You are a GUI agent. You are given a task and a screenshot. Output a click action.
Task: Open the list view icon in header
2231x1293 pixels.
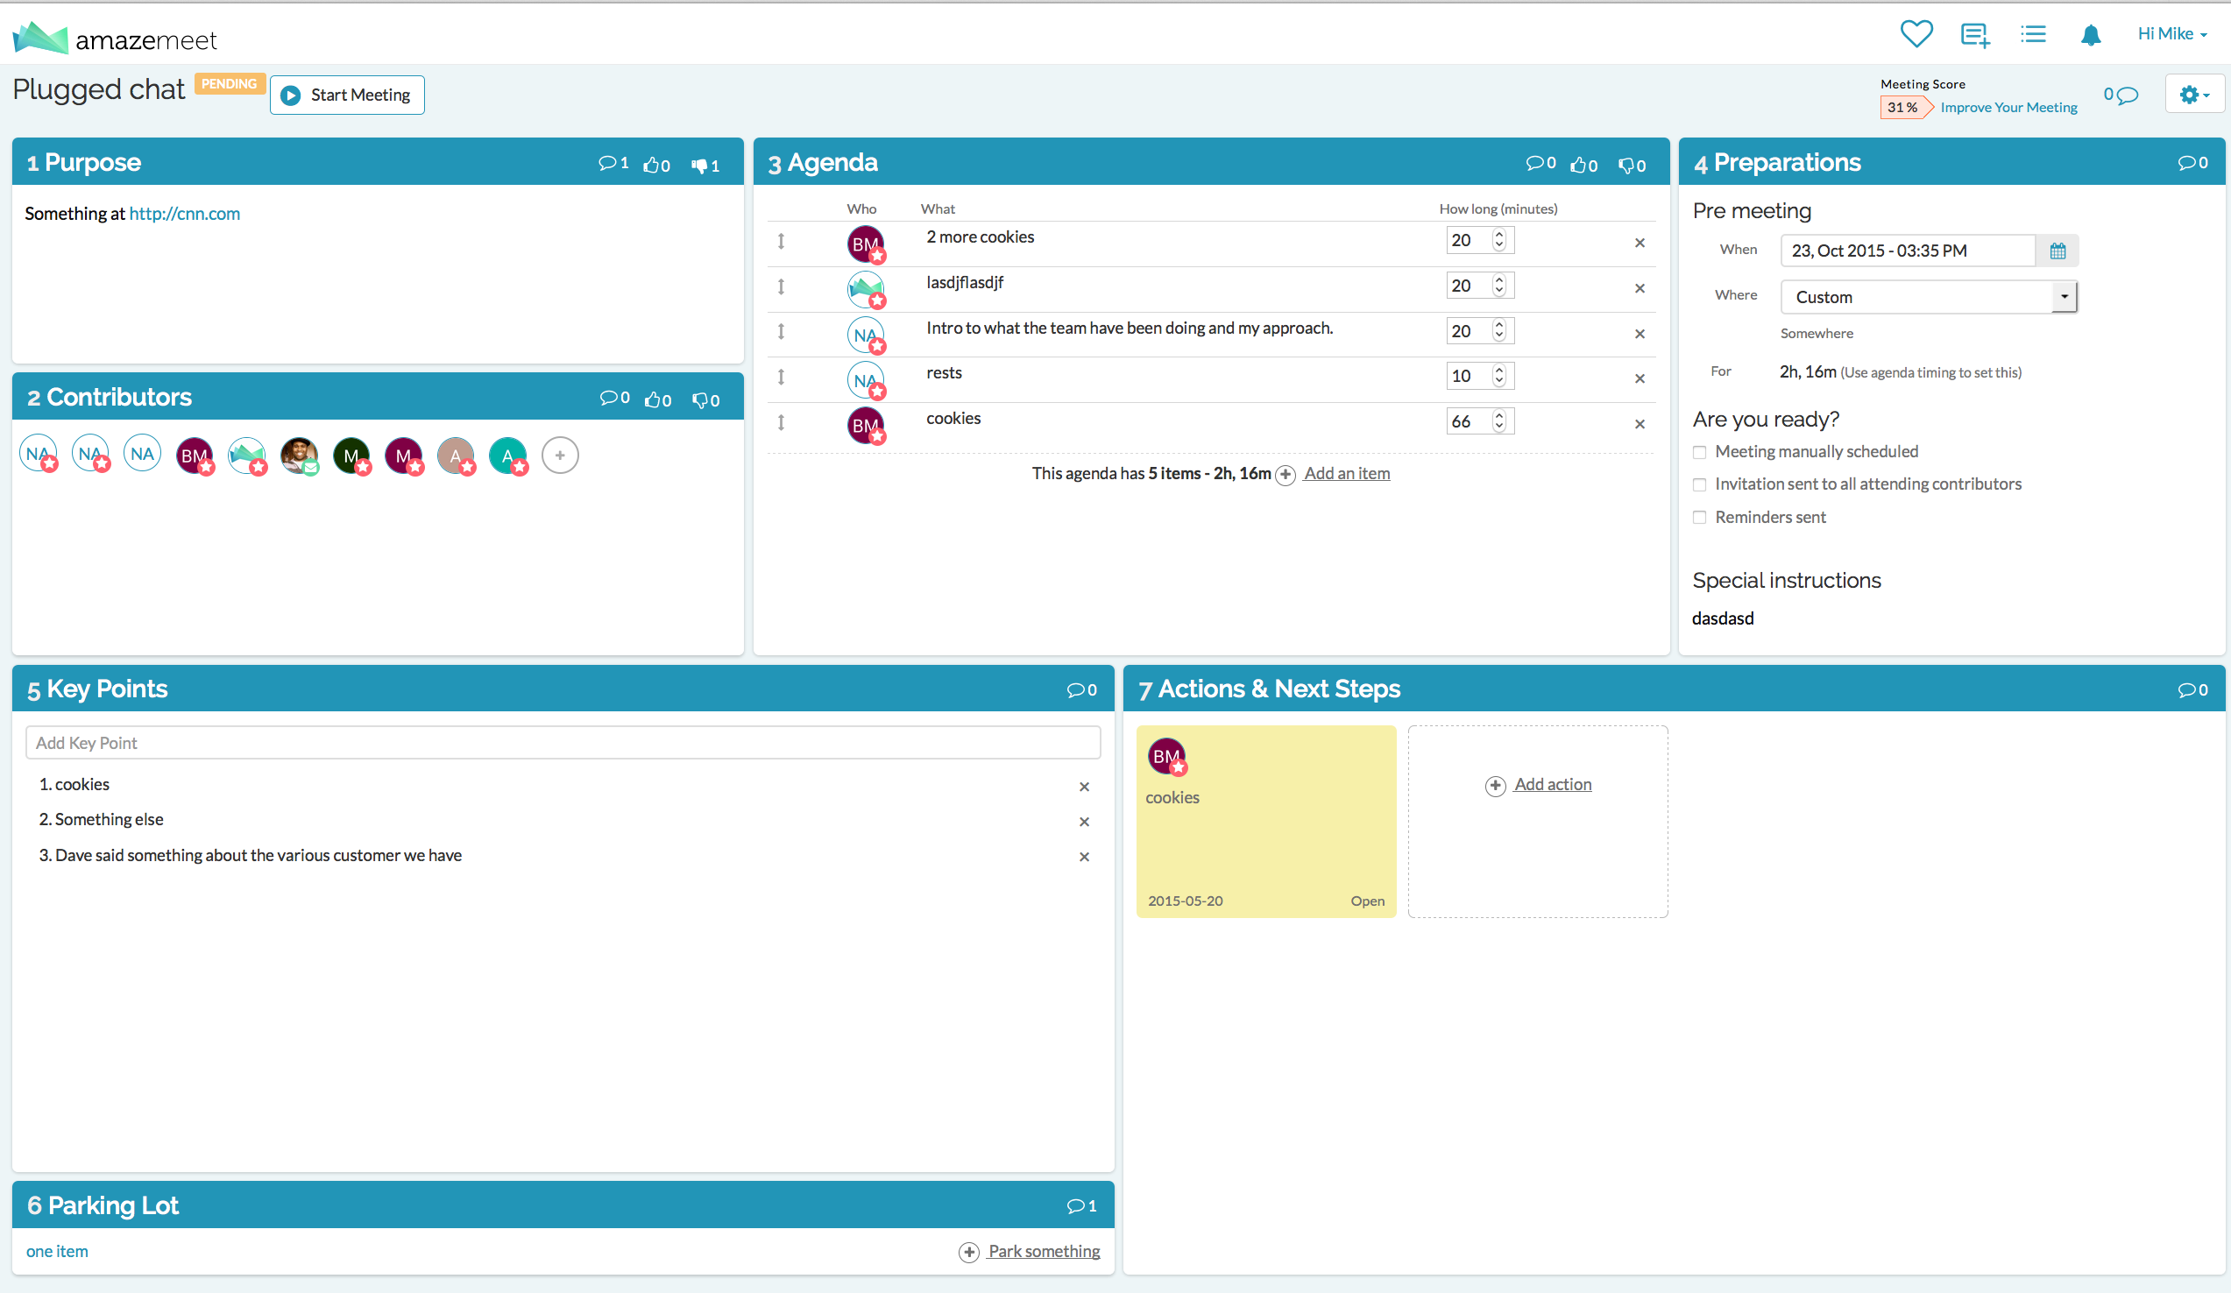(2033, 34)
